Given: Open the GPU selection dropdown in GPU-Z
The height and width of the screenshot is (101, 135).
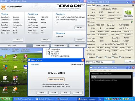Looking at the screenshot, I should coord(113,62).
